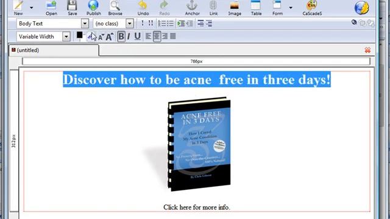Launch the CaScadeS stylesheet editor
This screenshot has height=219, width=390.
[312, 8]
